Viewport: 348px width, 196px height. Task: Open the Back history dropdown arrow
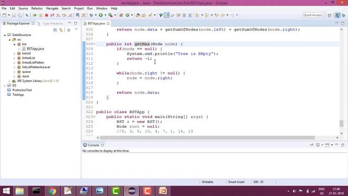(227, 15)
